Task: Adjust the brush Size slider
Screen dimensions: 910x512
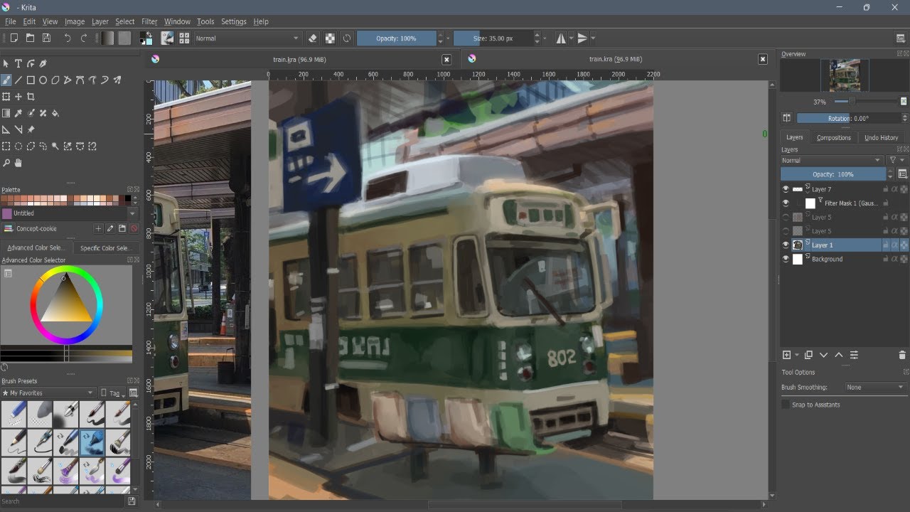Action: 493,38
